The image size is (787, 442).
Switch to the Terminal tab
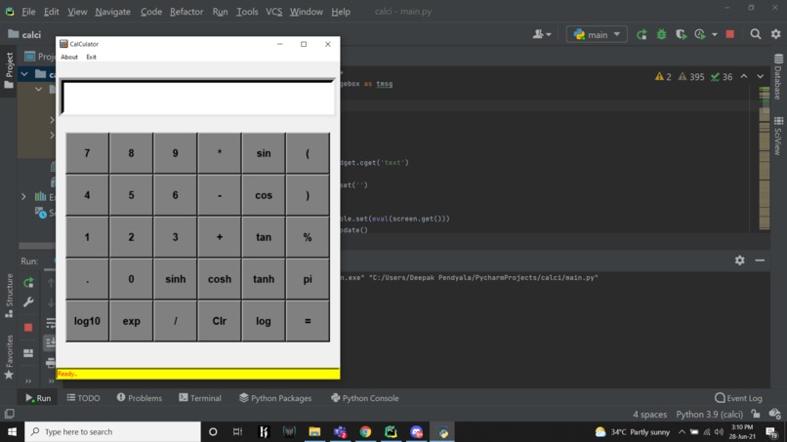(200, 398)
